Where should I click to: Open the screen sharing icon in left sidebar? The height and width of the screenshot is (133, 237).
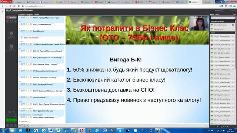click(x=11, y=47)
